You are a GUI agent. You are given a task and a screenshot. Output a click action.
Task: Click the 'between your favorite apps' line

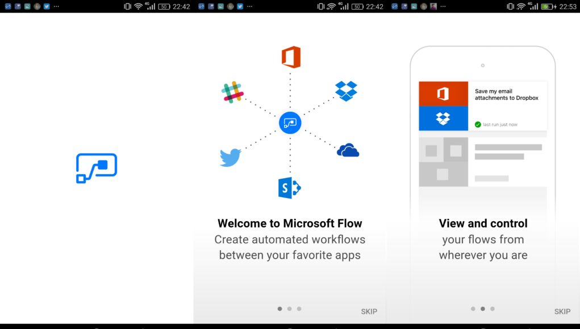click(290, 255)
